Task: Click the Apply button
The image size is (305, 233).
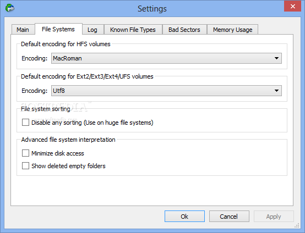Action: pos(274,217)
